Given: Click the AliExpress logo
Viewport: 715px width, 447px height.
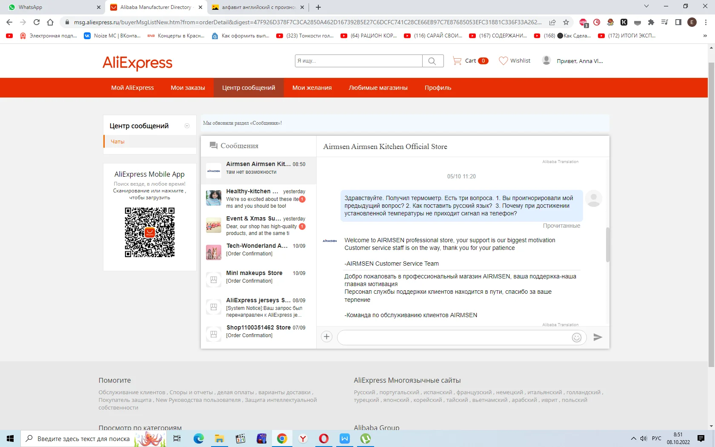Looking at the screenshot, I should pyautogui.click(x=137, y=63).
